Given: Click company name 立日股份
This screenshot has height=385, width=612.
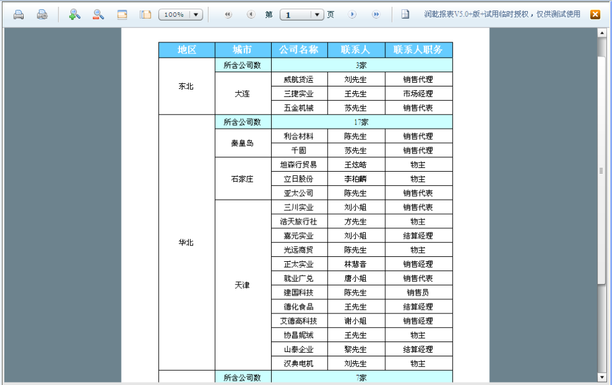Looking at the screenshot, I should click(x=299, y=179).
